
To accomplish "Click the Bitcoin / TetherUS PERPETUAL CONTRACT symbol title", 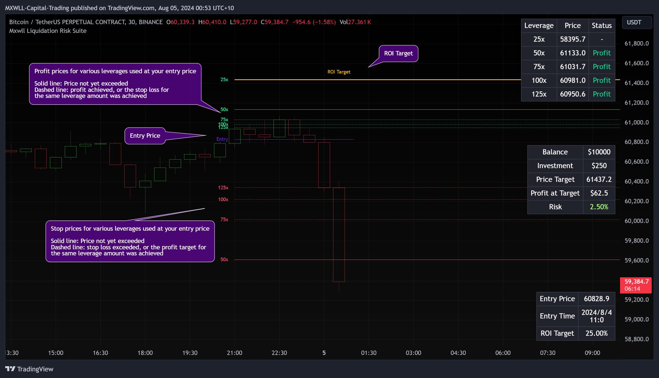I will pos(86,22).
